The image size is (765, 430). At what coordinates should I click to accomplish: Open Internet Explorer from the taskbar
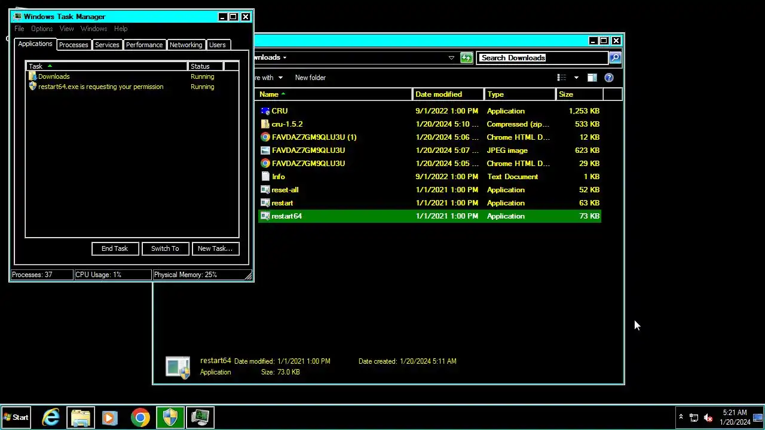(x=51, y=417)
